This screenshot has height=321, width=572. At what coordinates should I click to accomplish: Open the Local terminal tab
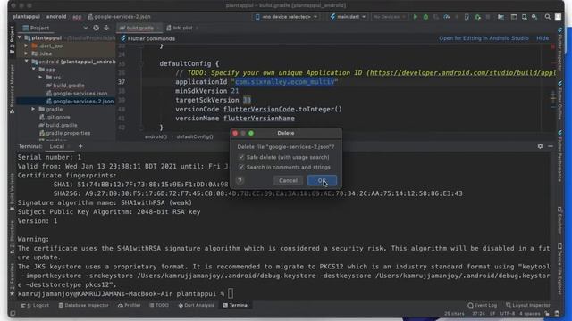[x=57, y=146]
